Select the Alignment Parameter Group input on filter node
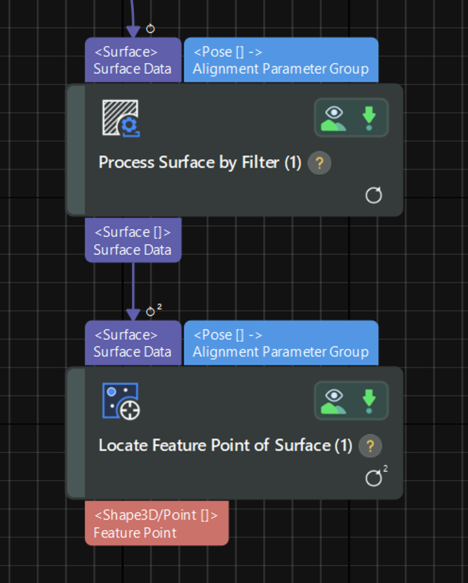This screenshot has height=583, width=468. (281, 60)
